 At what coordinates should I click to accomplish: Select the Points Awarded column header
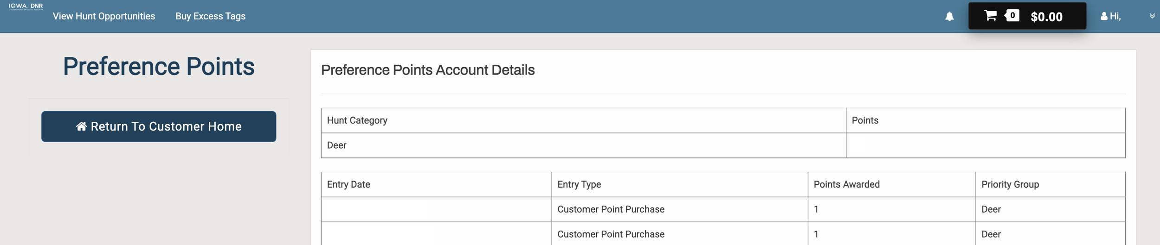pyautogui.click(x=846, y=184)
